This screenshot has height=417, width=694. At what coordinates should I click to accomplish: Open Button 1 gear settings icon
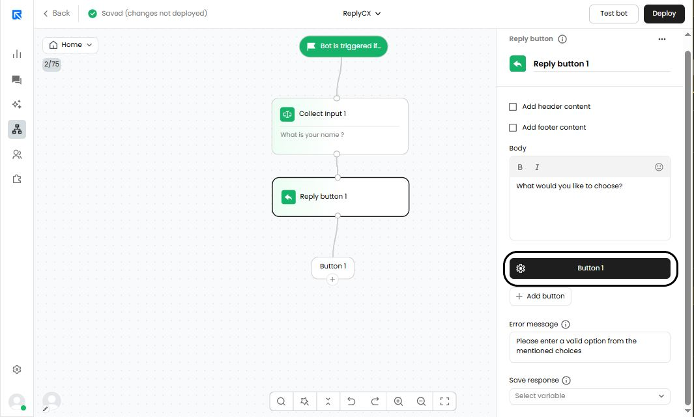[521, 268]
